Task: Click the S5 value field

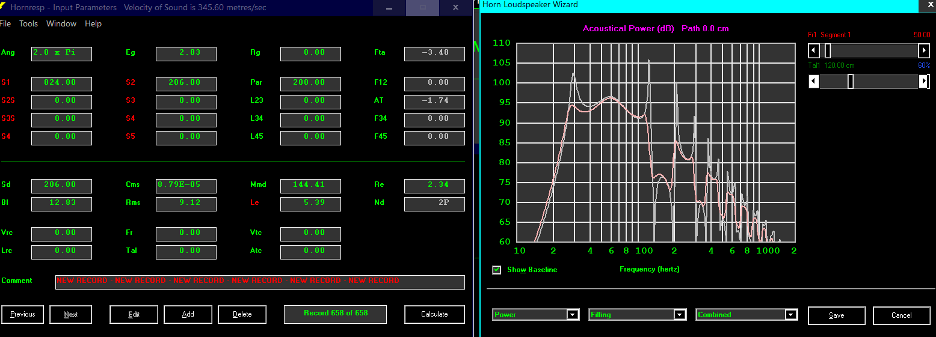Action: tap(186, 138)
